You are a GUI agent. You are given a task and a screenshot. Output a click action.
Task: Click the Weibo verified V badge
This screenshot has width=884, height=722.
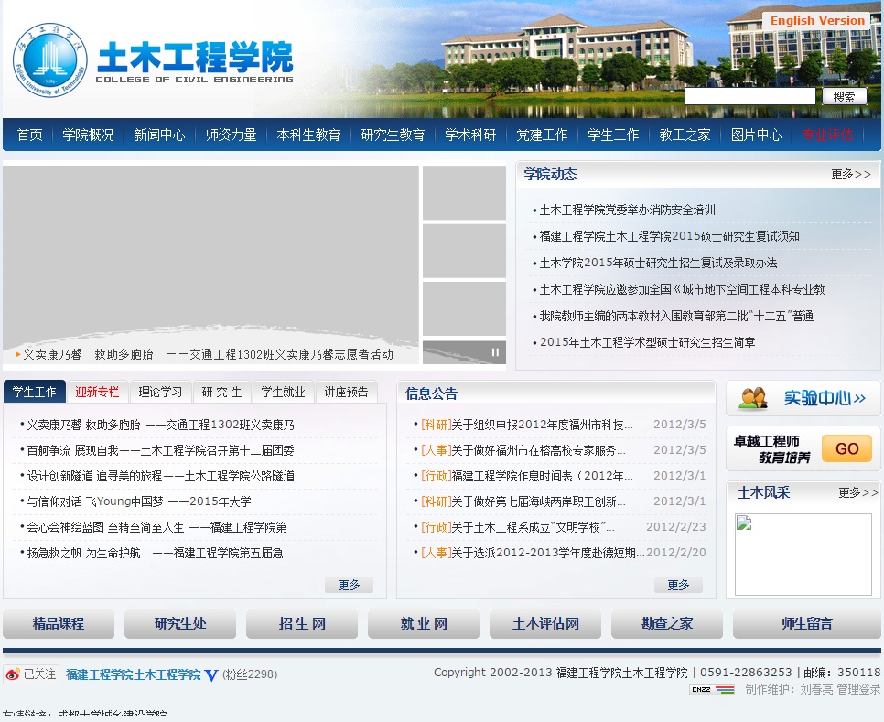coord(211,675)
